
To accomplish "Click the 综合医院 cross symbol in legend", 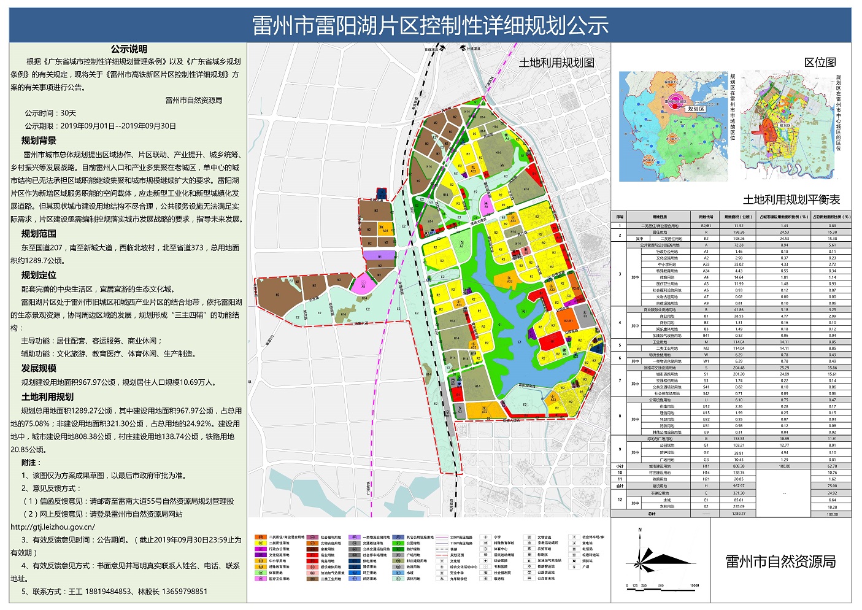I will click(x=485, y=561).
